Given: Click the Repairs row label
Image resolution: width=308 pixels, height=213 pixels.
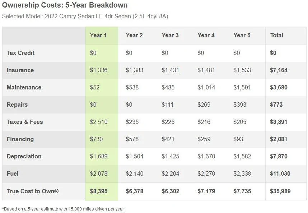Looking at the screenshot, I should coord(17,105).
